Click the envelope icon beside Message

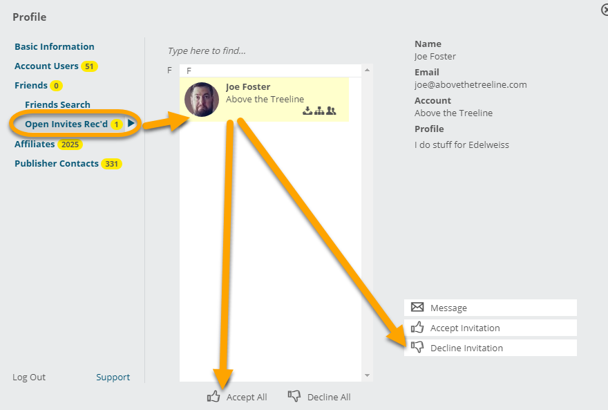pos(417,308)
